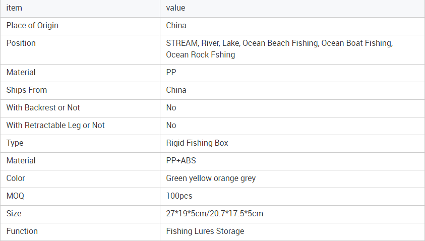This screenshot has width=425, height=241.
Task: Click the 'item' column header
Action: [x=14, y=8]
